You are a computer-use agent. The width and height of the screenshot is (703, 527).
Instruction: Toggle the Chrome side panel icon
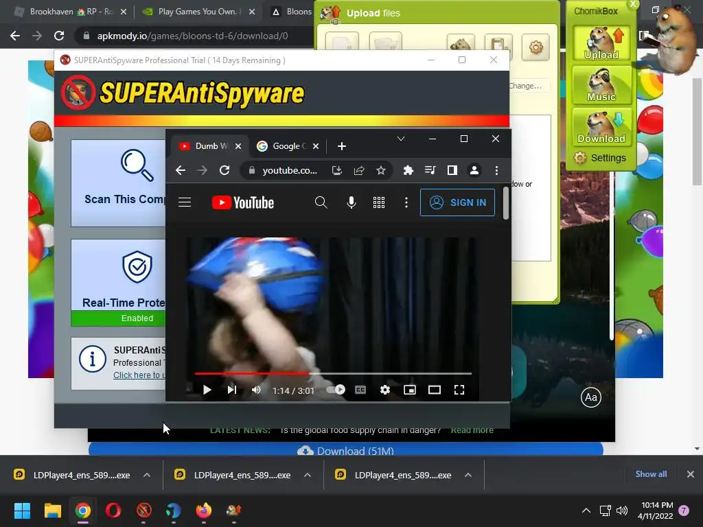(x=452, y=170)
